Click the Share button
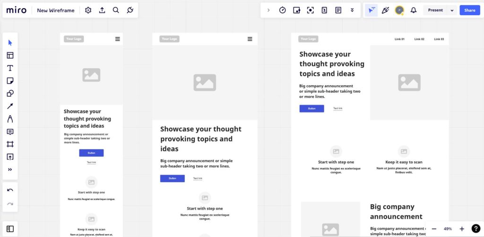484x237 pixels. pyautogui.click(x=470, y=10)
